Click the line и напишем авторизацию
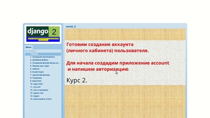Image resolution: width=210 pixels, height=118 pixels. 98,69
